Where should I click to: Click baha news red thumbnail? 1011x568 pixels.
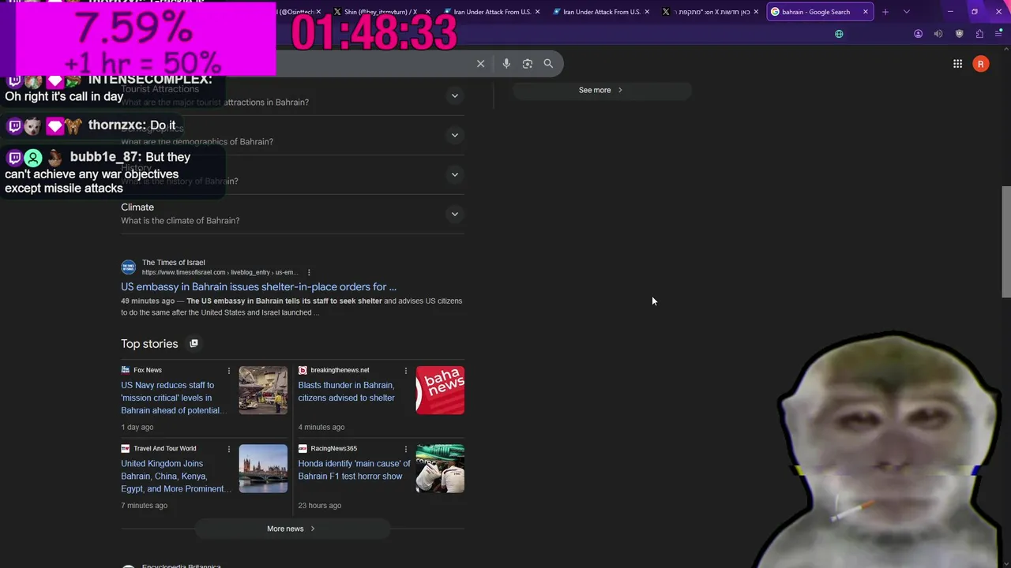click(440, 390)
